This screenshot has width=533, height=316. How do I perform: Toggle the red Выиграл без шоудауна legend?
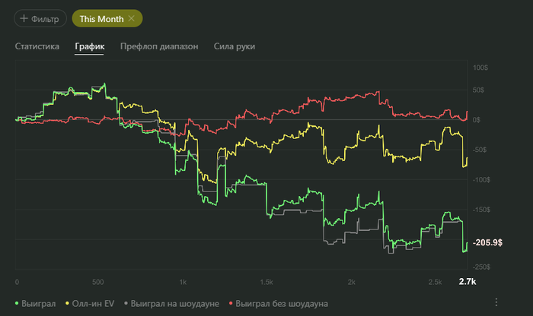pyautogui.click(x=279, y=303)
